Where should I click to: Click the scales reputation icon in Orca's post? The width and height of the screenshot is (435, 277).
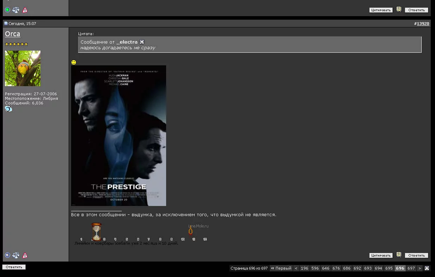coord(16,255)
